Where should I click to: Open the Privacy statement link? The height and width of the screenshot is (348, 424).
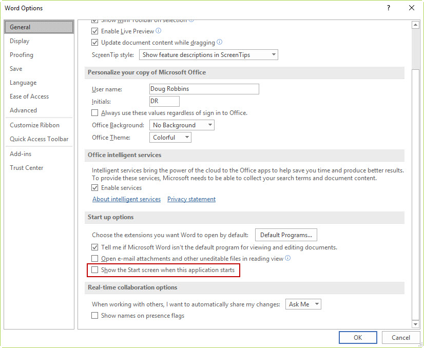pyautogui.click(x=191, y=199)
